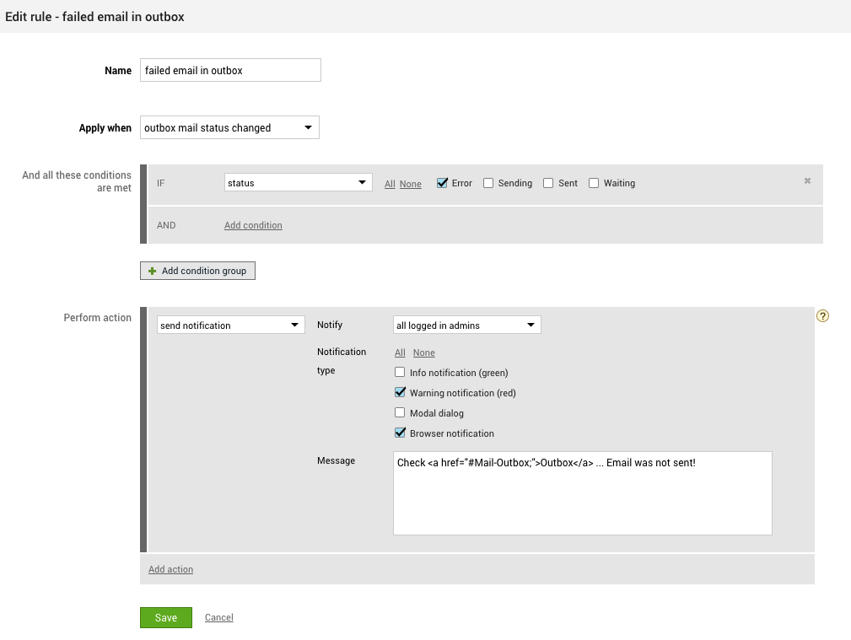The width and height of the screenshot is (851, 640).
Task: Click the Add condition group button
Action: pos(197,271)
